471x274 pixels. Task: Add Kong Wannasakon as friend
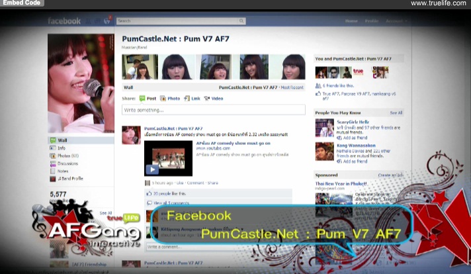point(355,161)
